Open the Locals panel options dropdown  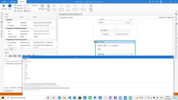click(x=54, y=14)
